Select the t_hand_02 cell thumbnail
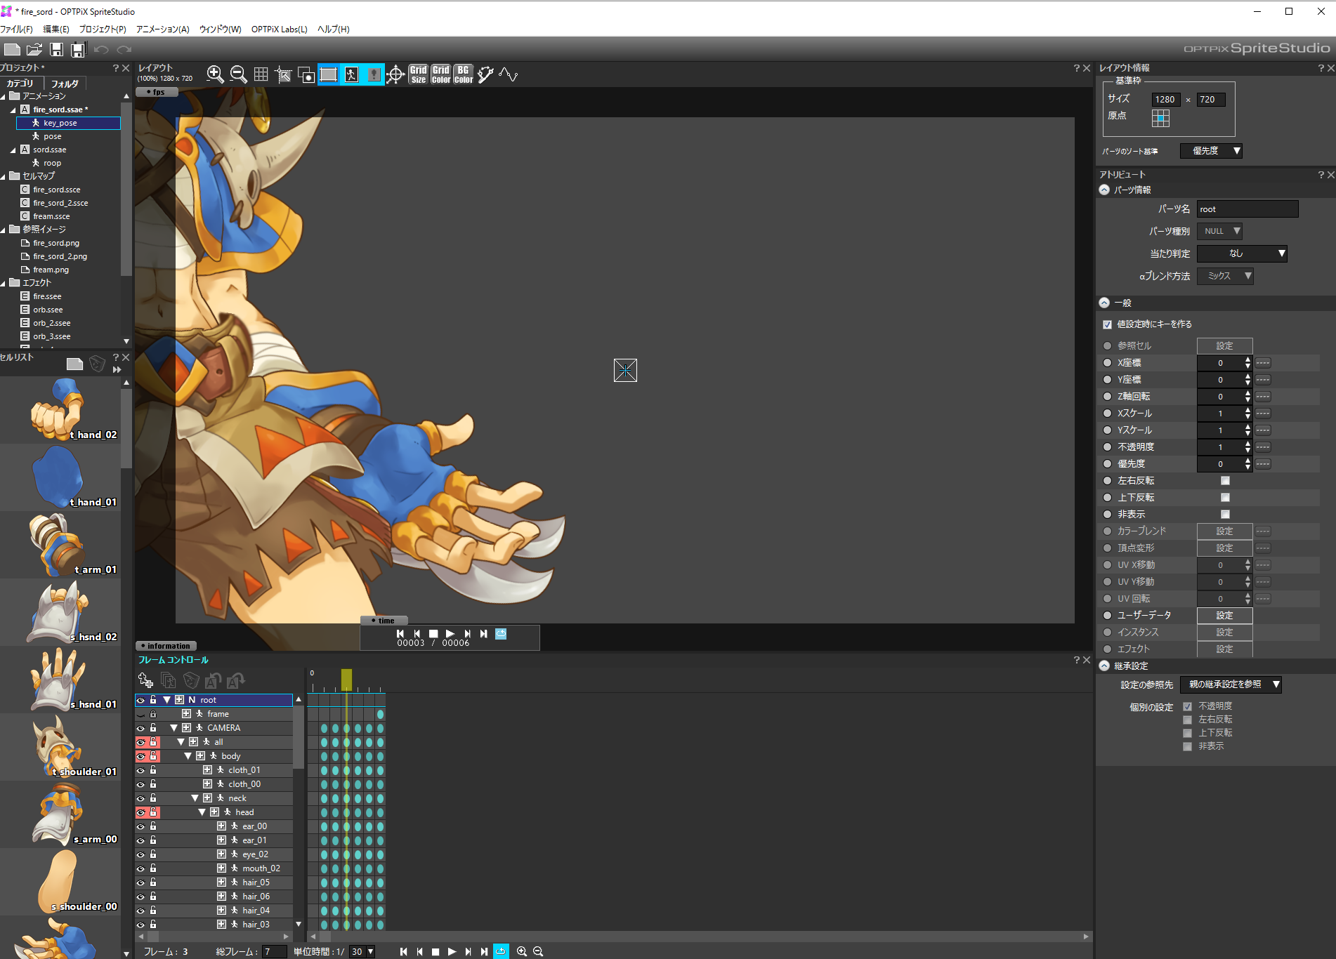 coord(60,410)
